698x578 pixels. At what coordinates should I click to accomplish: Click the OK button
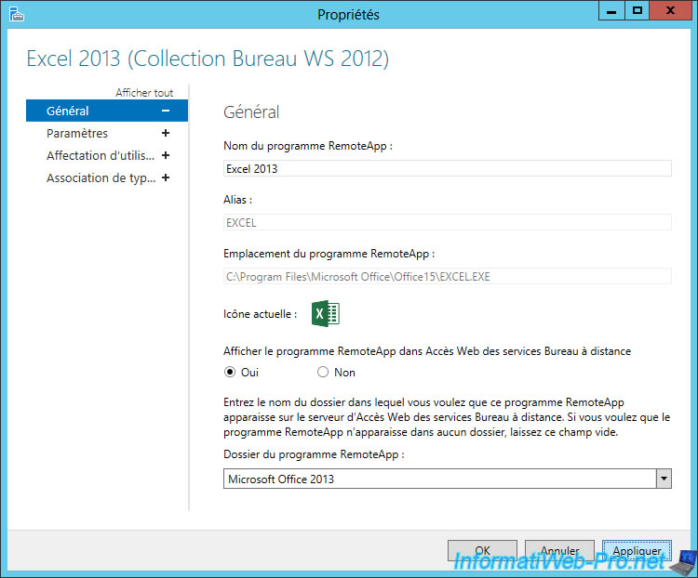pos(482,550)
